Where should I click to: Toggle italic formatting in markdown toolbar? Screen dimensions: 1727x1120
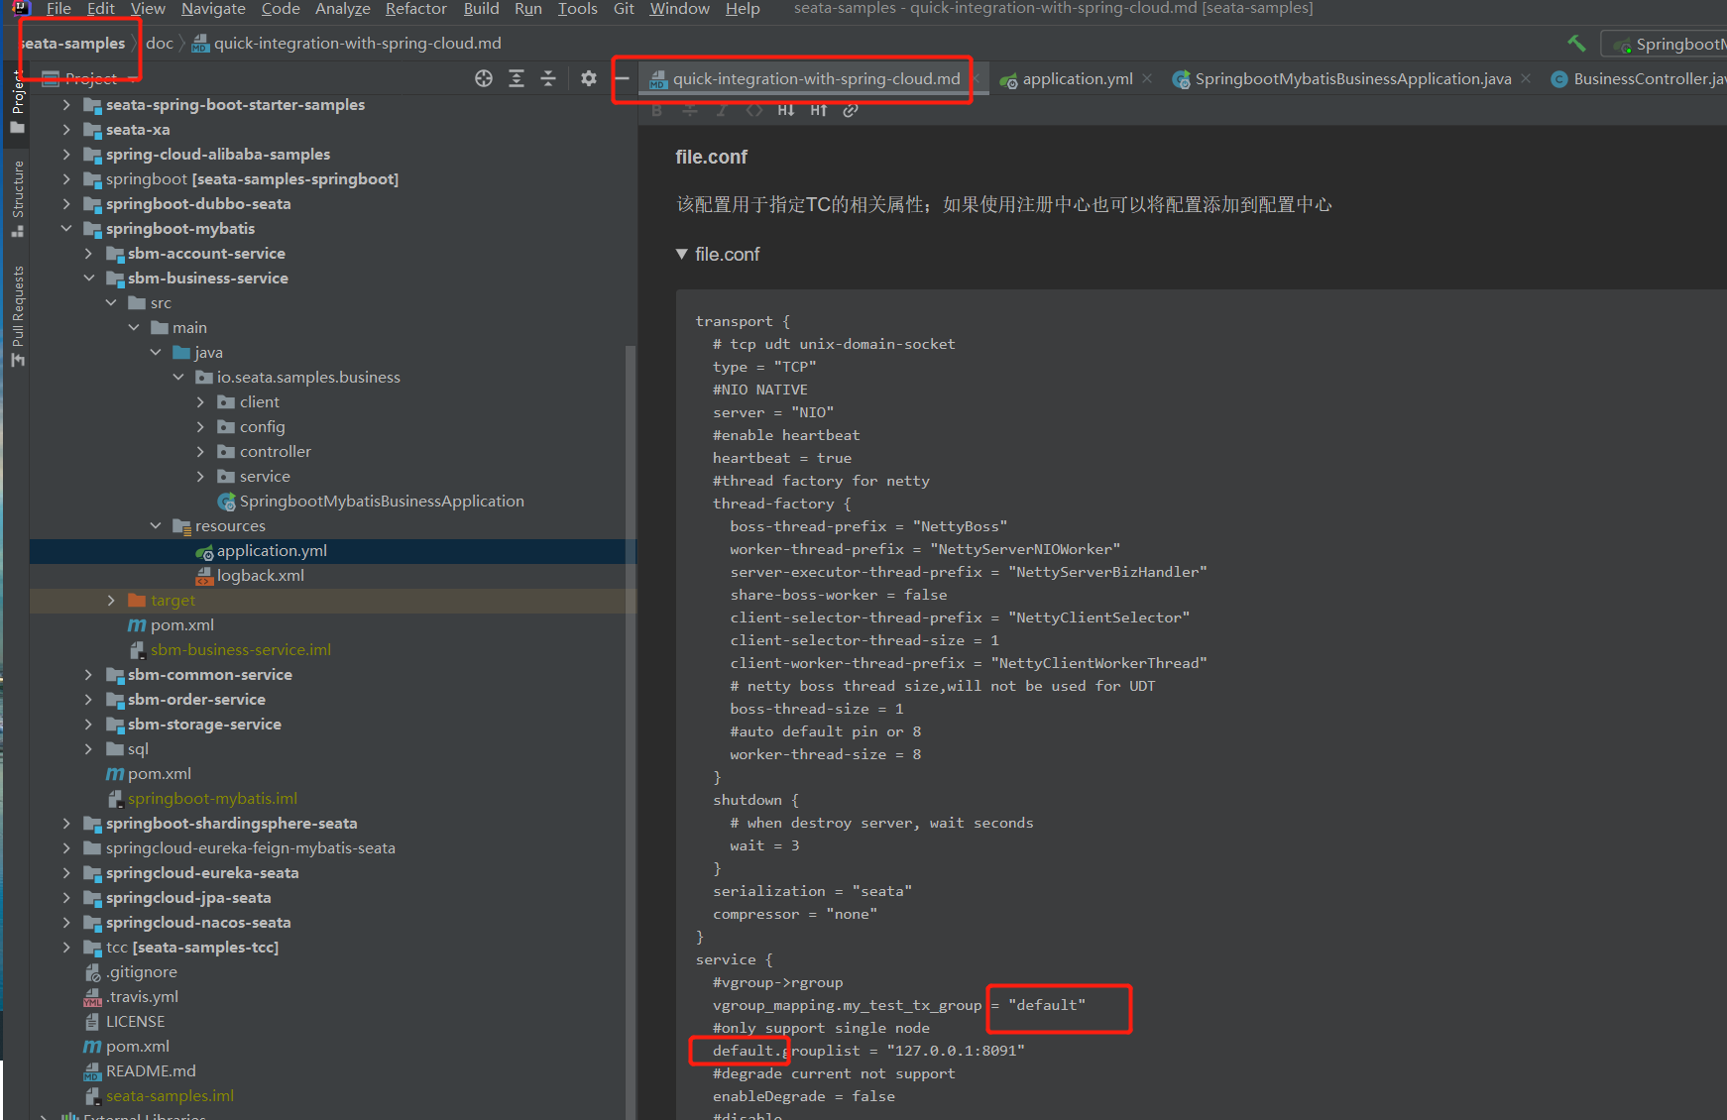coord(722,110)
